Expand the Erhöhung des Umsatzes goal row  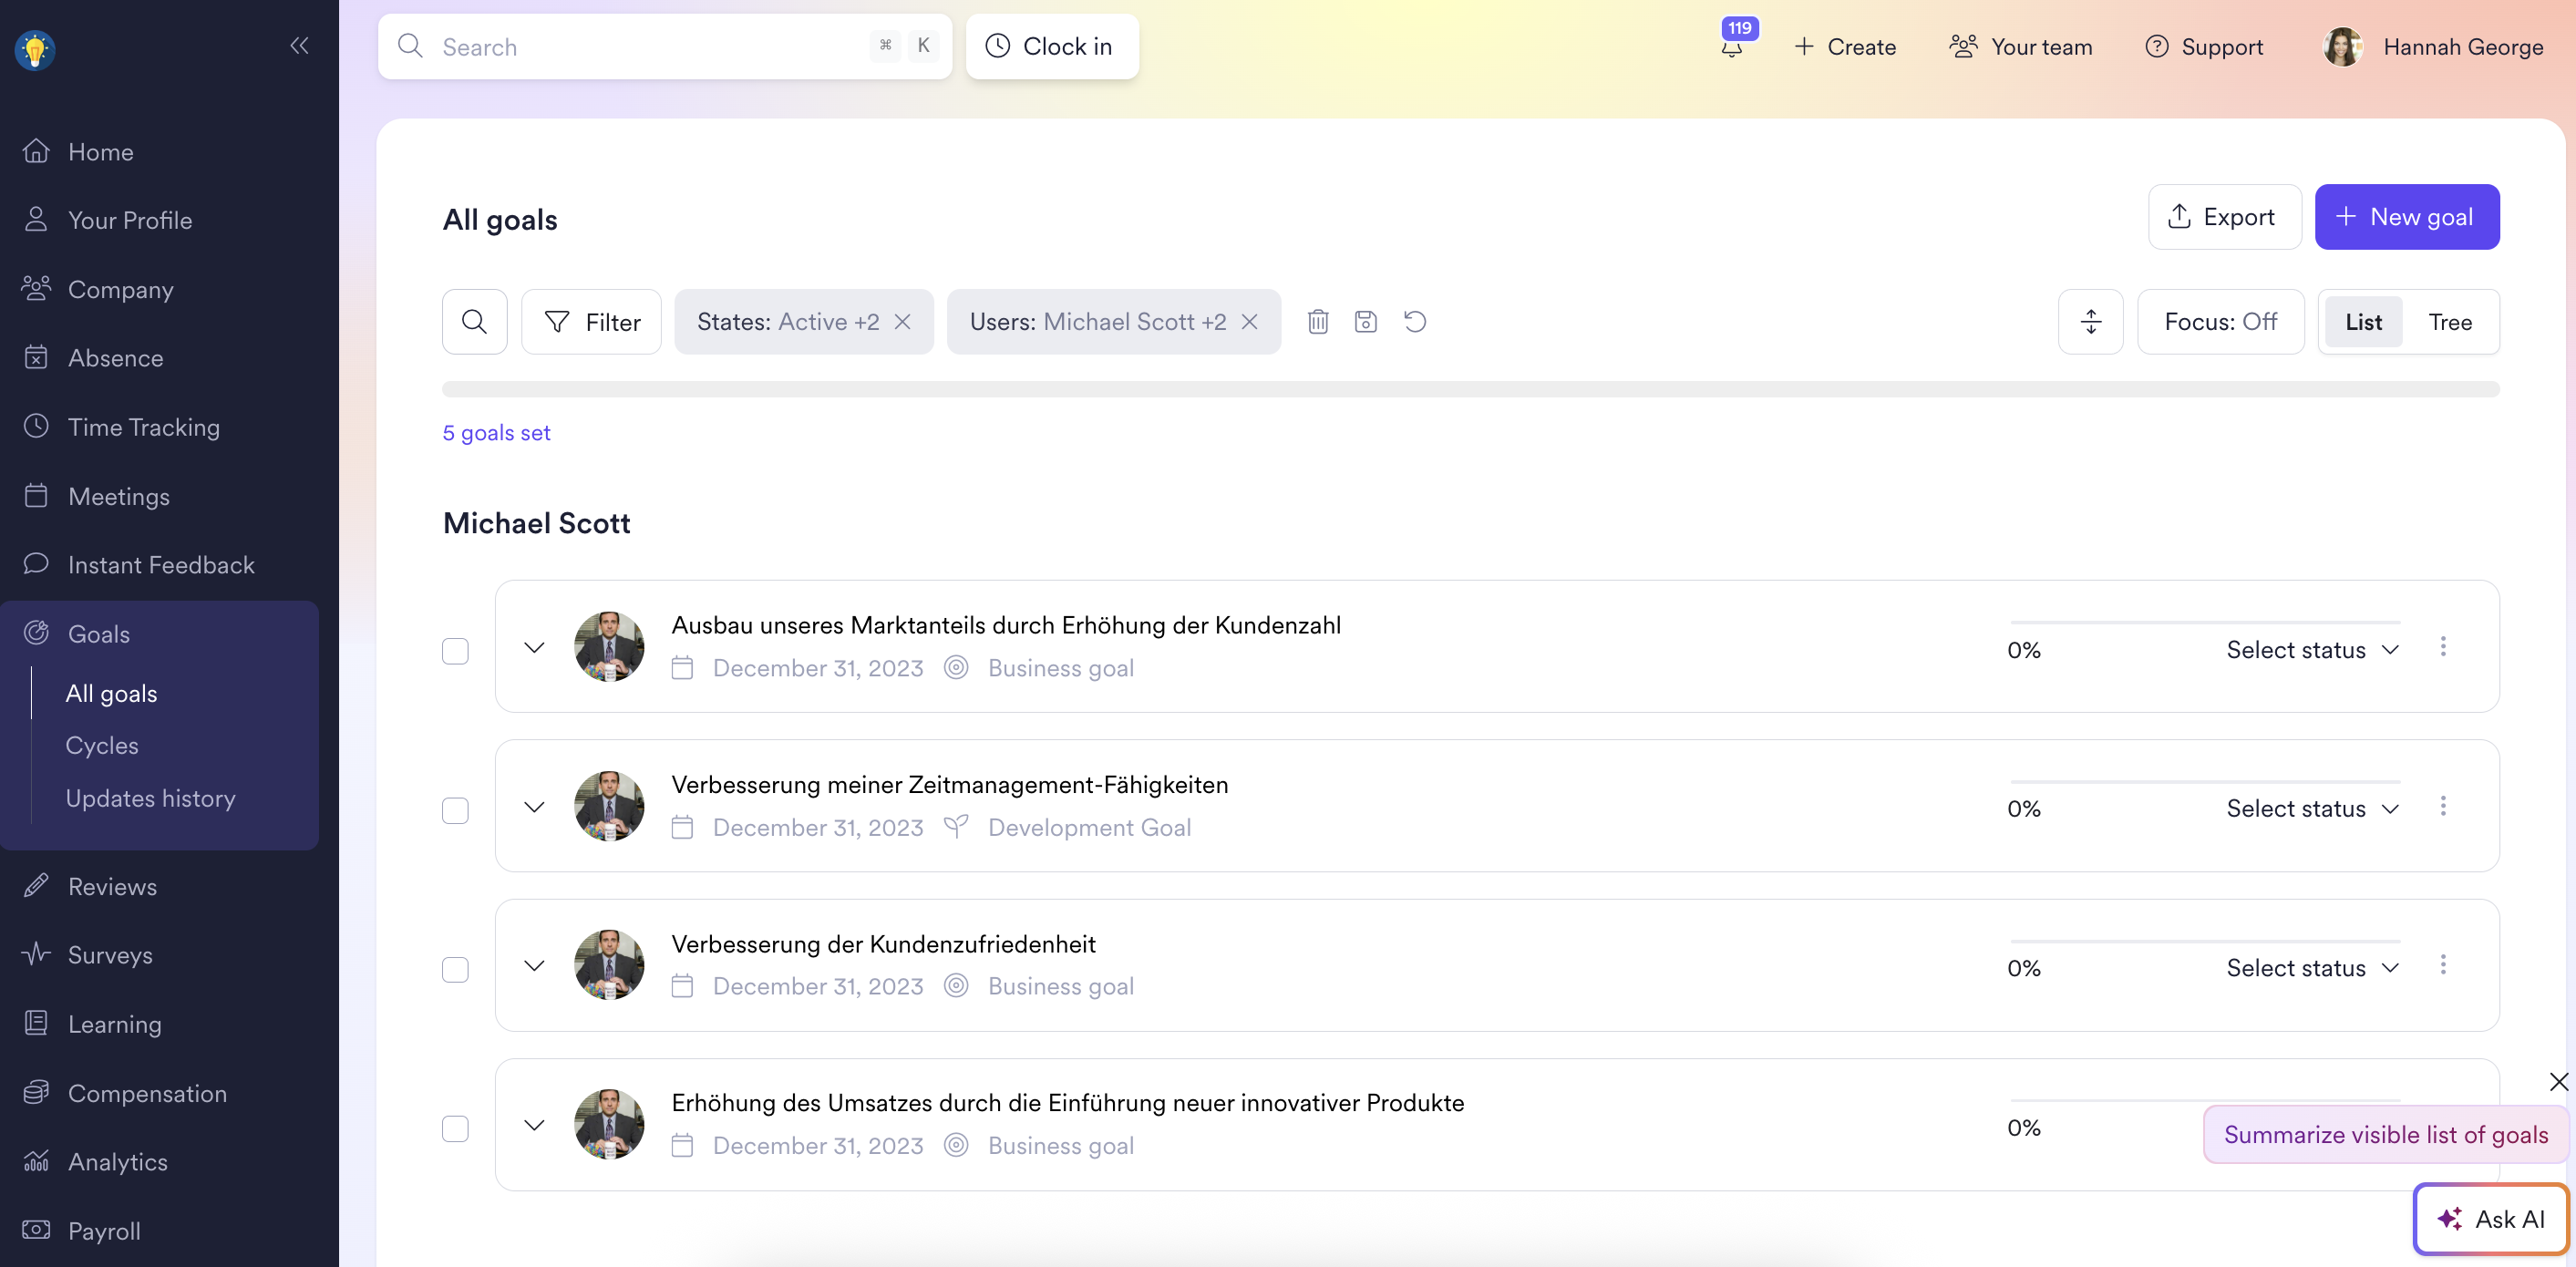click(535, 1125)
